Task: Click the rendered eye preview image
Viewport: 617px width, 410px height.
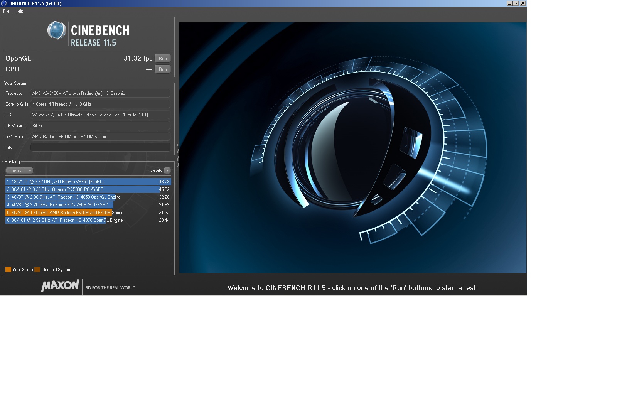Action: point(353,148)
